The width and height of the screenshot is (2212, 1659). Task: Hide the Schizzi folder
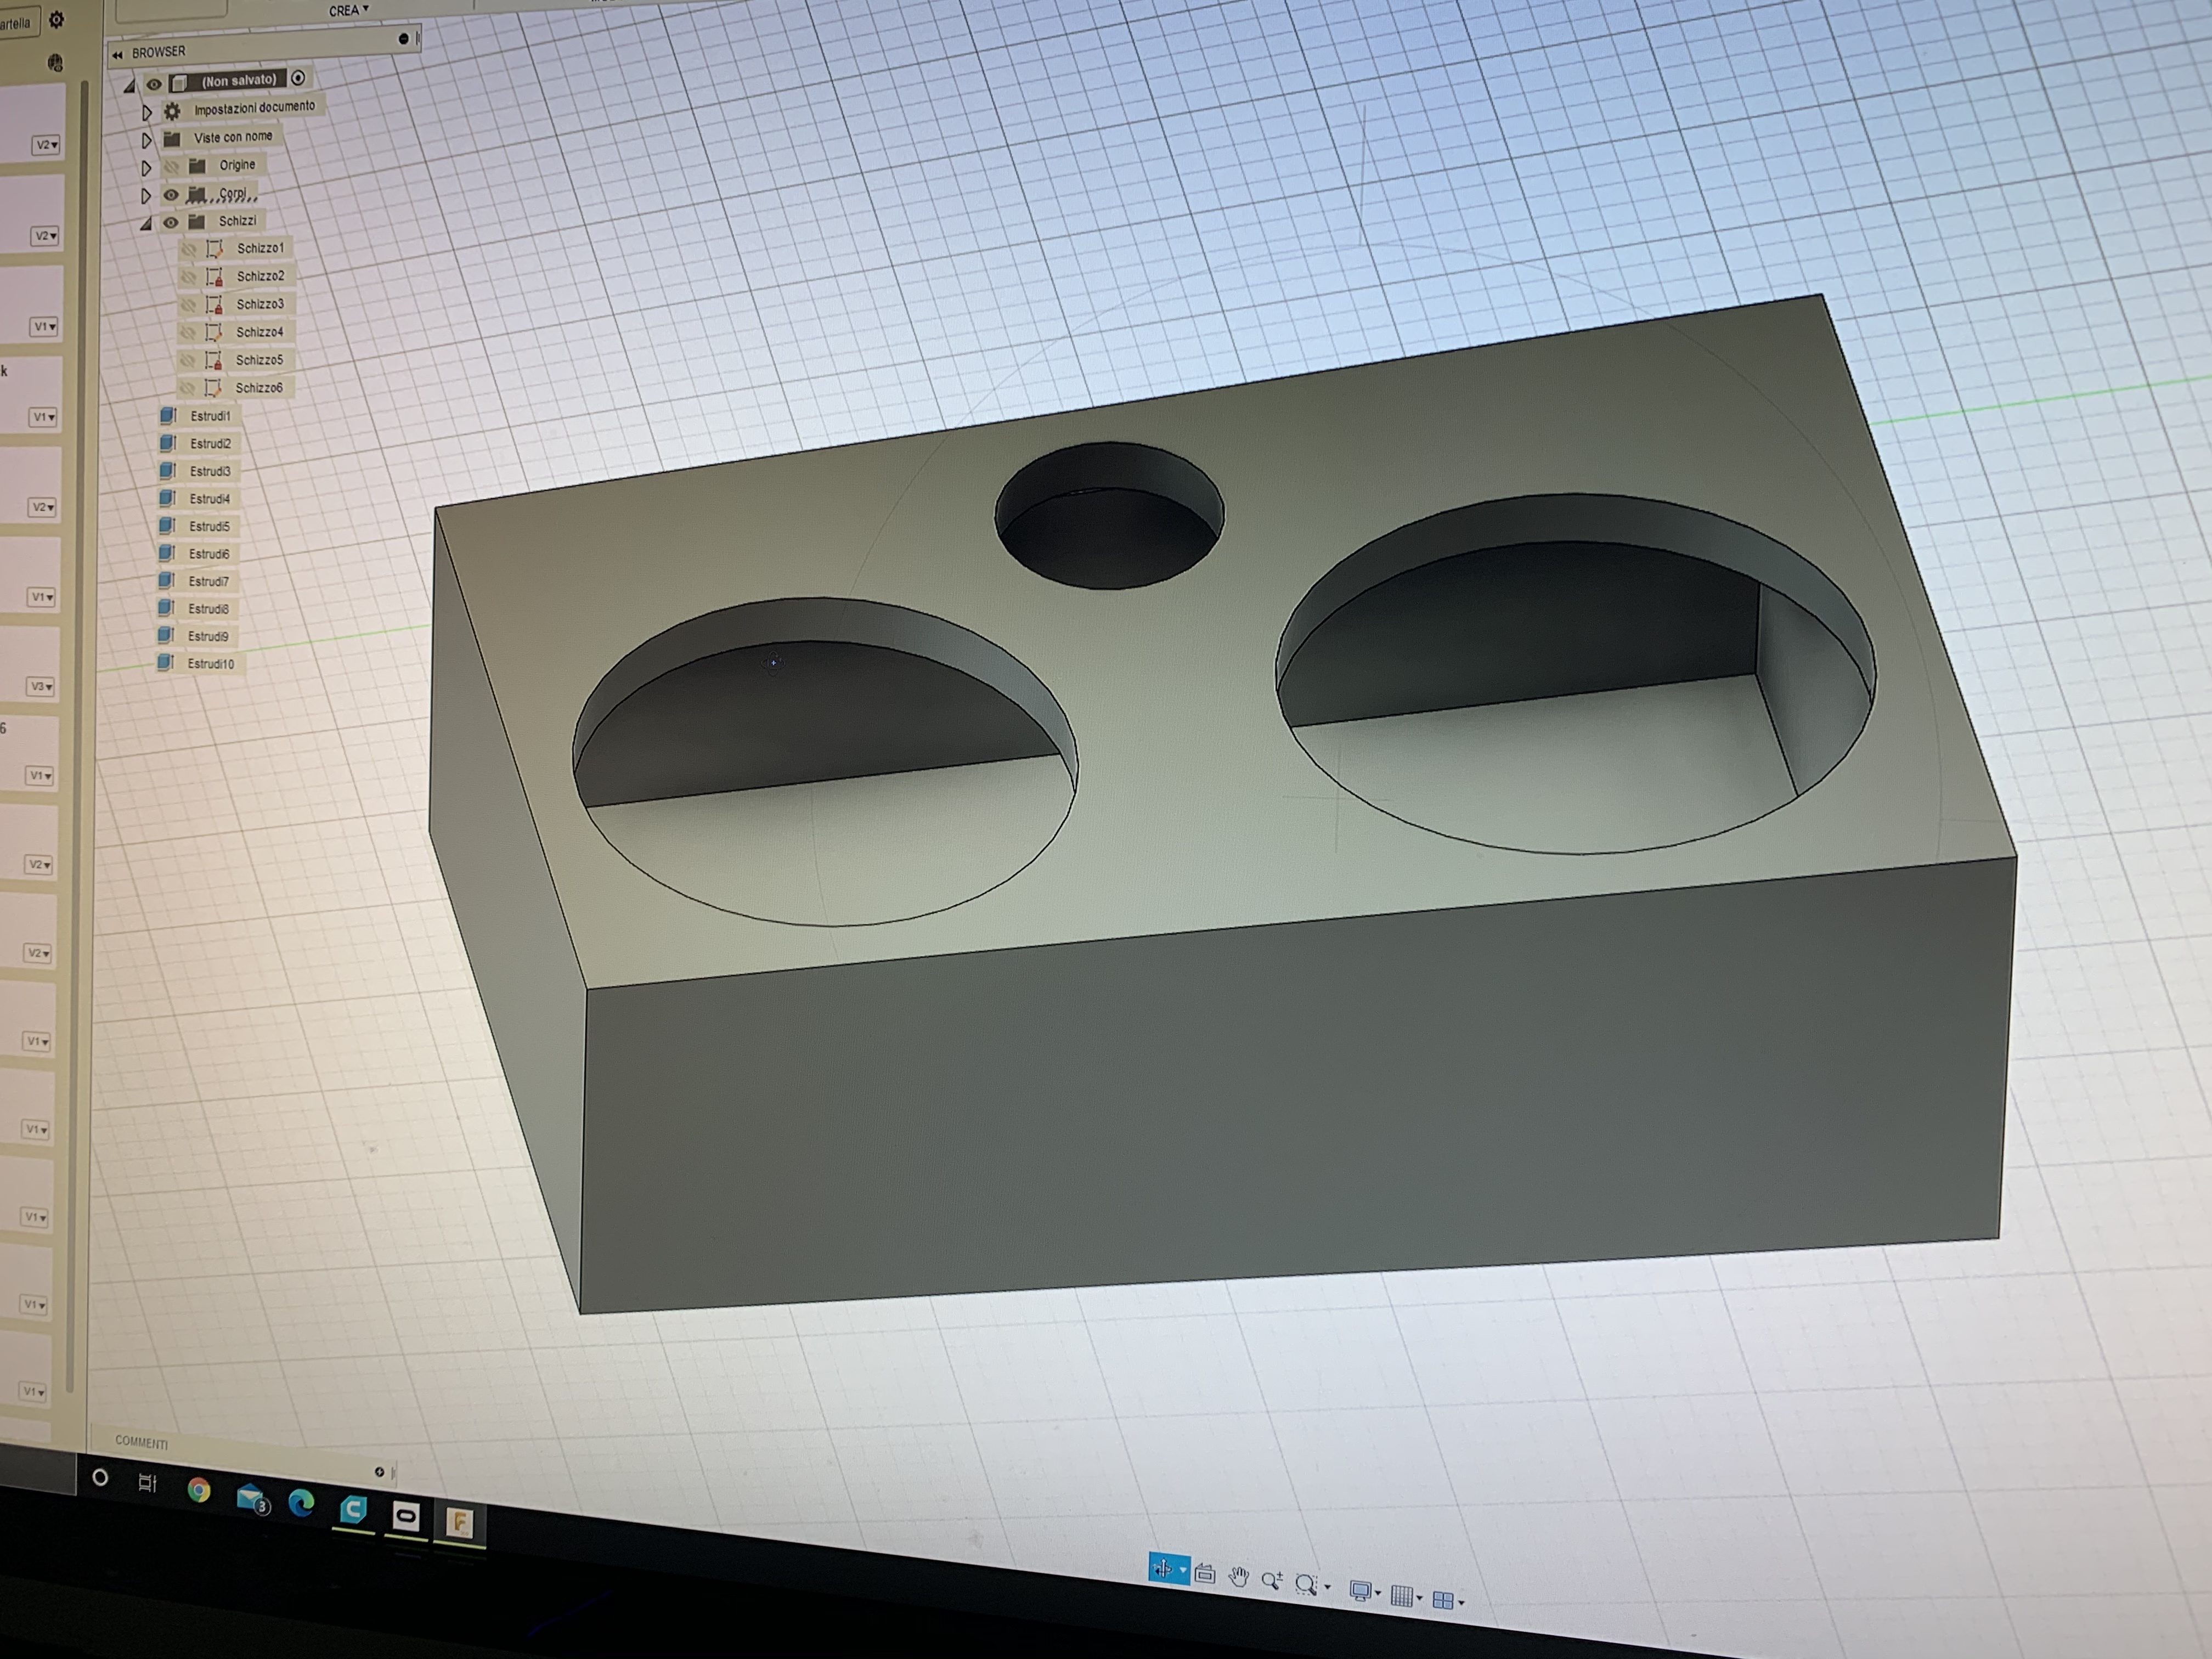[171, 222]
